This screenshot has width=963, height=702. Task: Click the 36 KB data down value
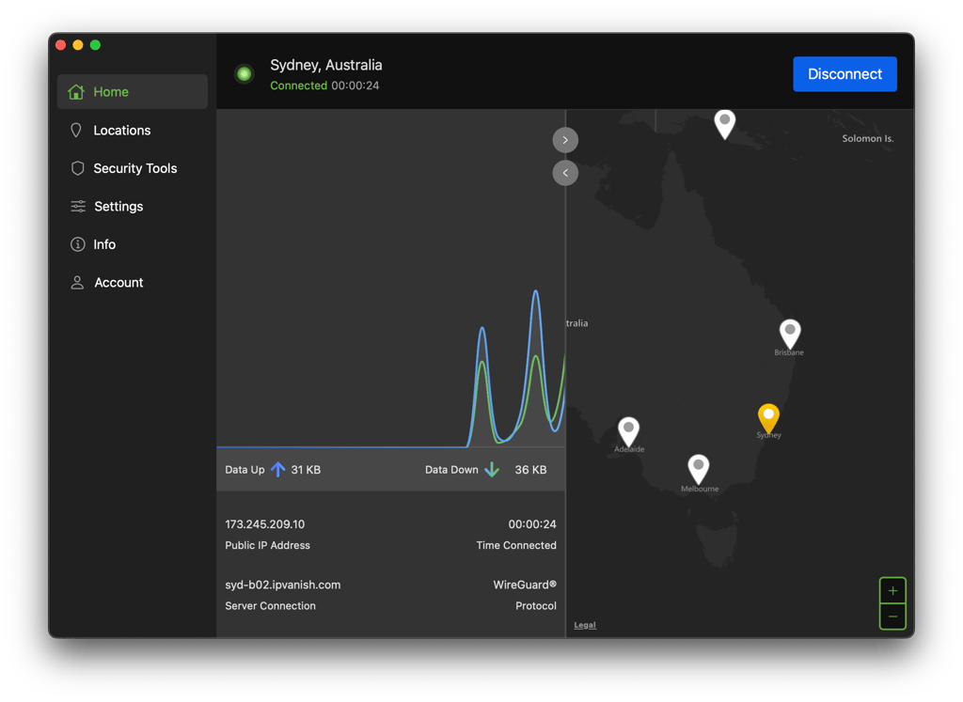(530, 470)
